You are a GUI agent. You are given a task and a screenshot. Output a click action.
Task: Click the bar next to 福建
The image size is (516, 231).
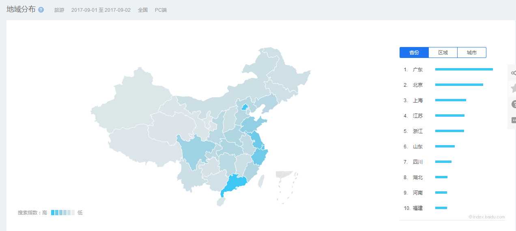pyautogui.click(x=441, y=208)
